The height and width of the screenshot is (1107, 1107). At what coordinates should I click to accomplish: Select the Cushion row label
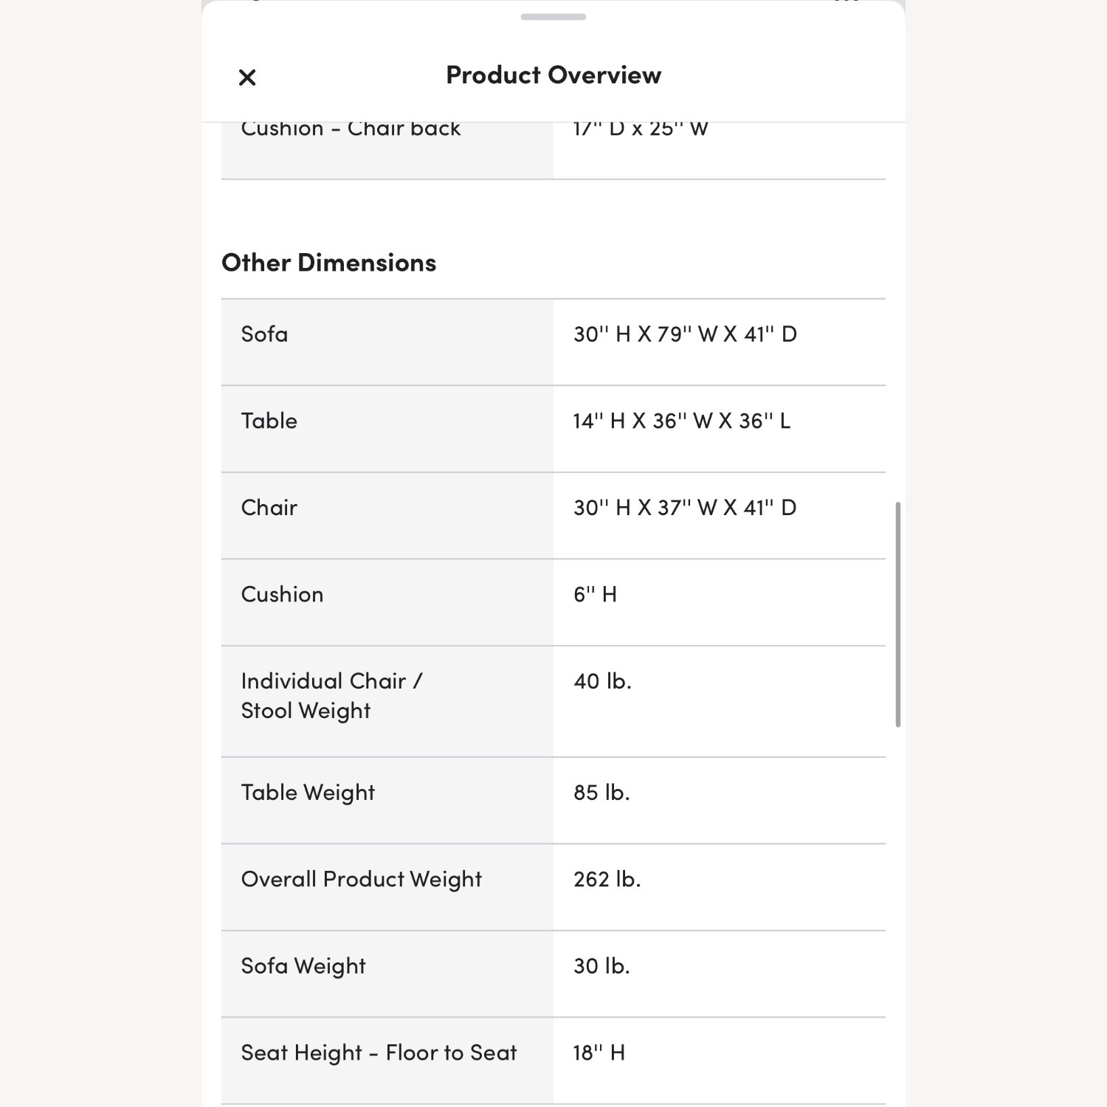coord(282,595)
